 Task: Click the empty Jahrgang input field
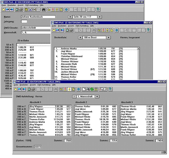tap(24, 21)
